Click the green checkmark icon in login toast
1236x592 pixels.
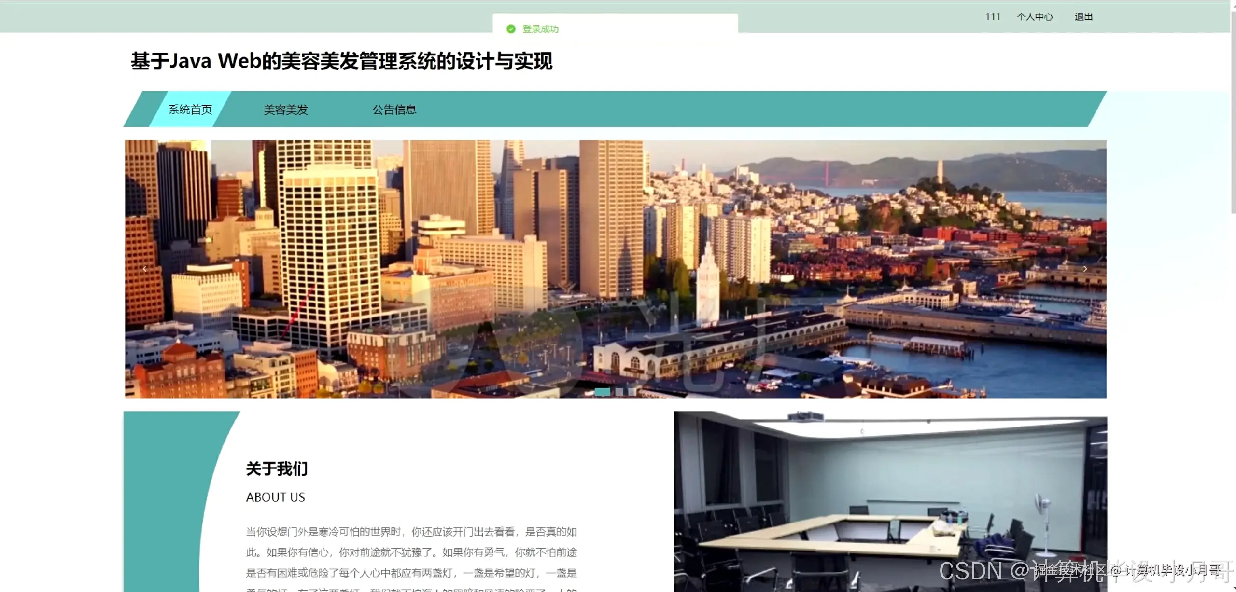point(512,28)
